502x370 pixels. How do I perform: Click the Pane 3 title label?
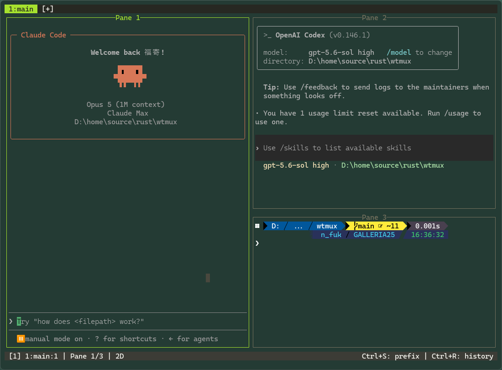click(x=374, y=217)
